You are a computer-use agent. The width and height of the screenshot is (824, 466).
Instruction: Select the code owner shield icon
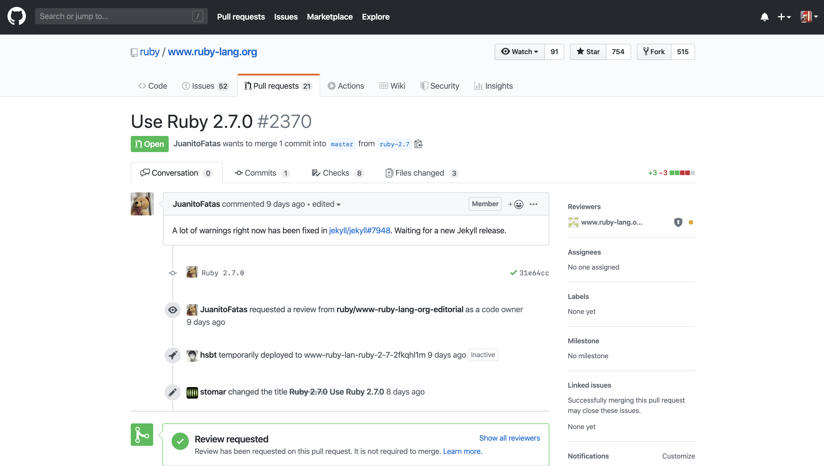(678, 222)
